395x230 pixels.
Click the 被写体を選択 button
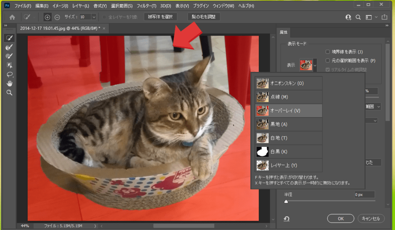point(160,17)
